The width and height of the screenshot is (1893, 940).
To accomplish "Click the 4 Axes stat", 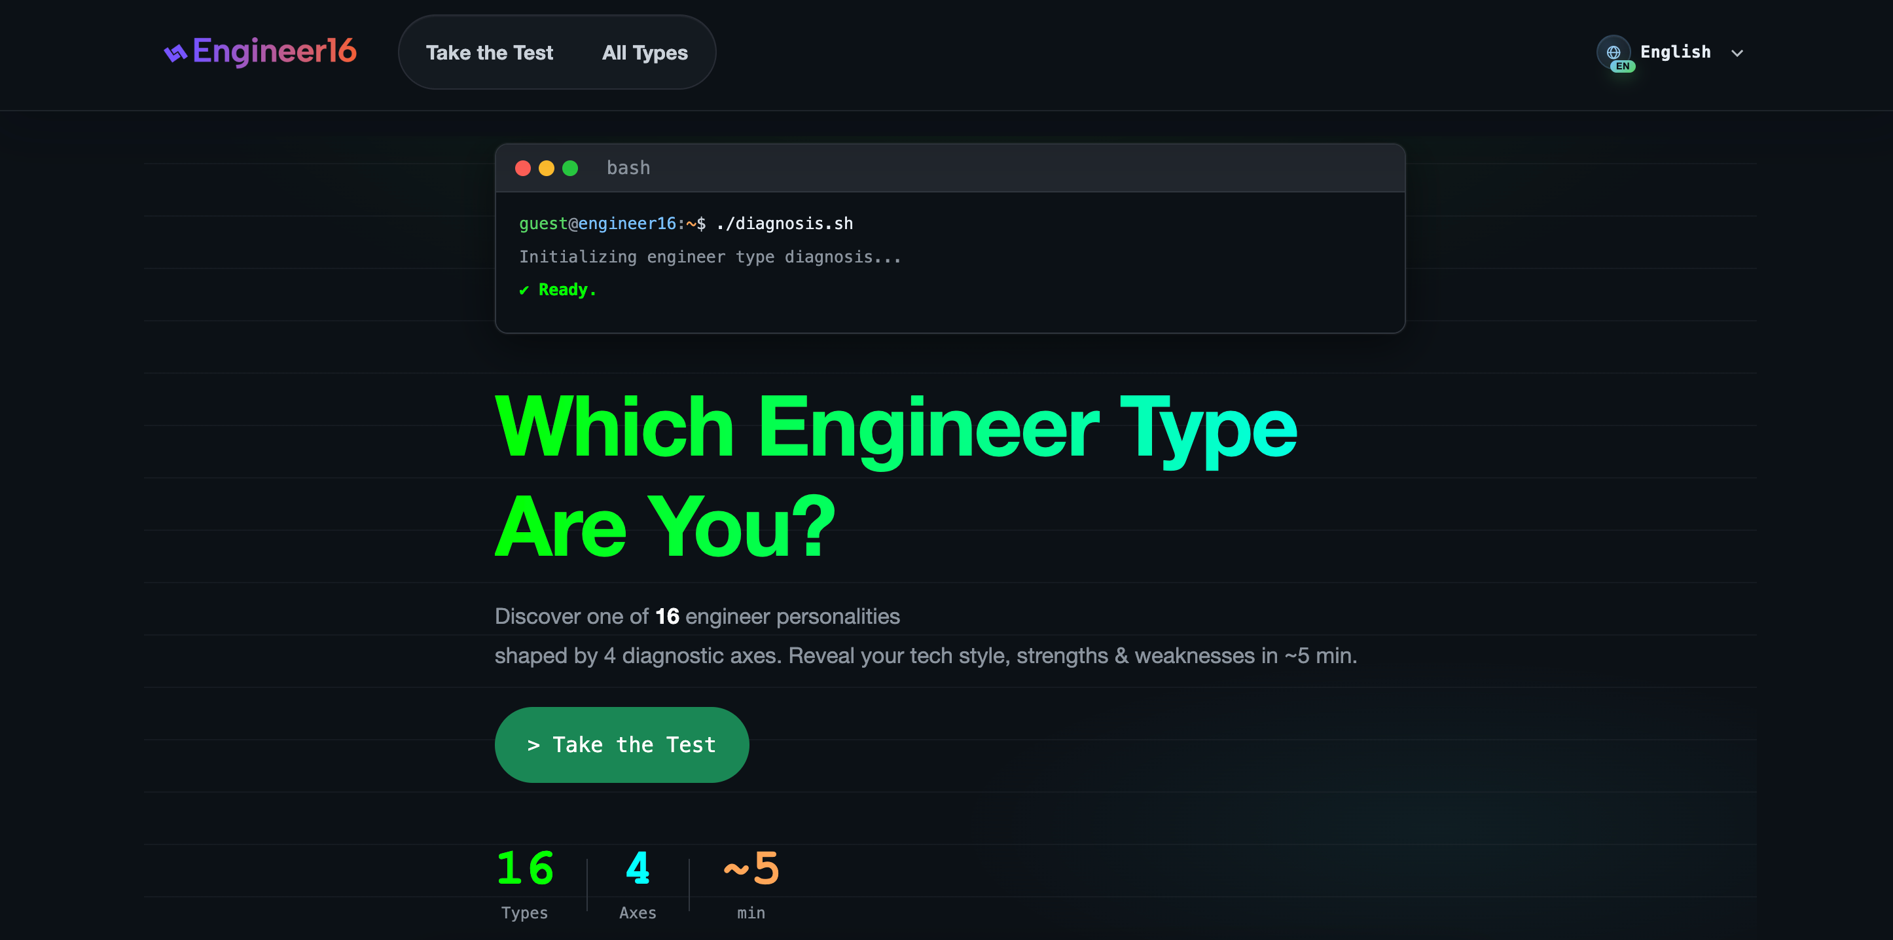I will pos(638,884).
